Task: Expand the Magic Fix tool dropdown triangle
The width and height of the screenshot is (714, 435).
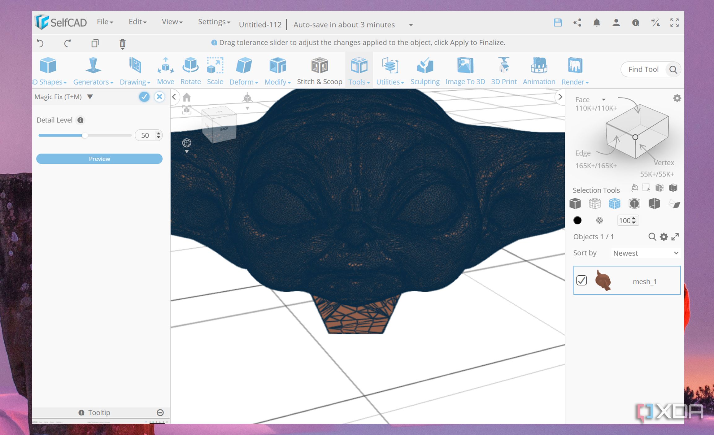Action: pos(90,97)
